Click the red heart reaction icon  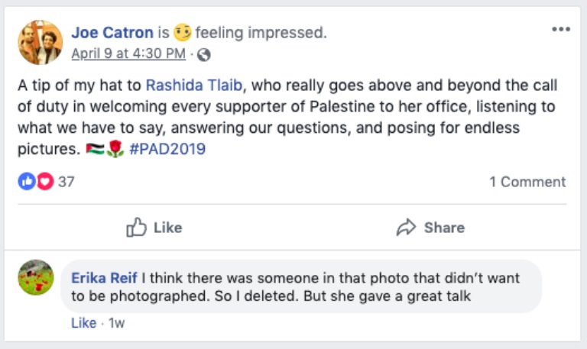click(x=44, y=182)
